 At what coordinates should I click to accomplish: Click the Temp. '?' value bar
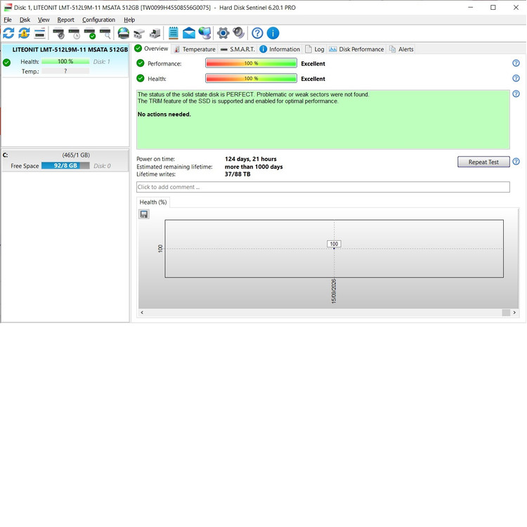(65, 71)
